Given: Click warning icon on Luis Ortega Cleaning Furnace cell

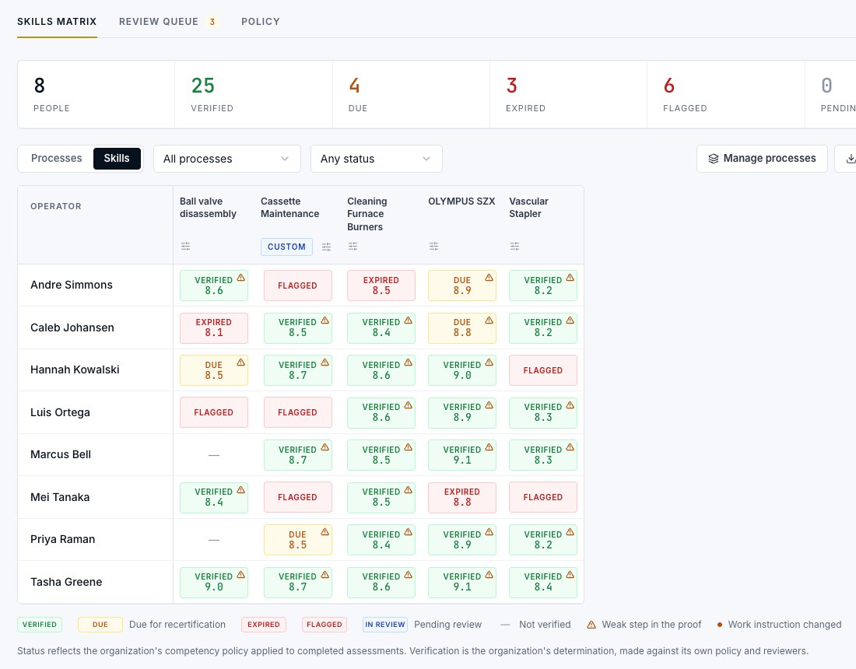Looking at the screenshot, I should [x=408, y=405].
